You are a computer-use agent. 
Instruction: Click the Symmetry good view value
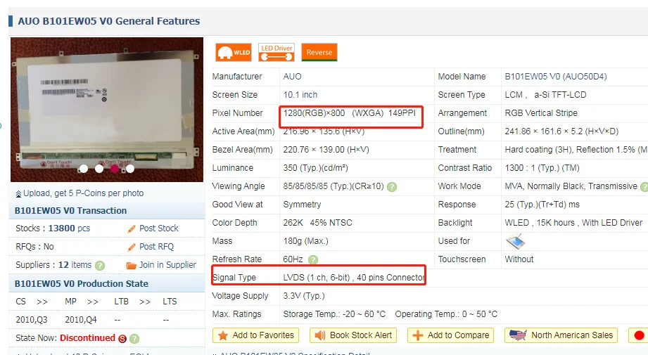[x=302, y=205]
